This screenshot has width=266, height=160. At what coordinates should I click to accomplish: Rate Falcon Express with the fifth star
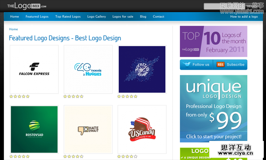[x=27, y=97]
